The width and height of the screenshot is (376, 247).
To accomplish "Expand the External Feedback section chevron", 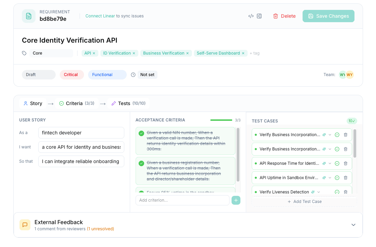I will point(353,225).
